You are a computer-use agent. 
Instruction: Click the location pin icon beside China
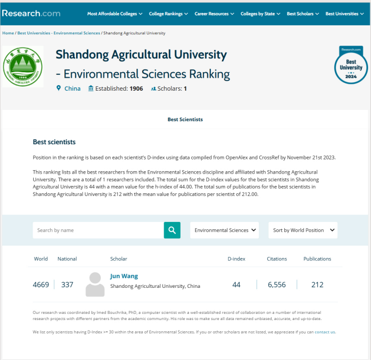pyautogui.click(x=59, y=88)
